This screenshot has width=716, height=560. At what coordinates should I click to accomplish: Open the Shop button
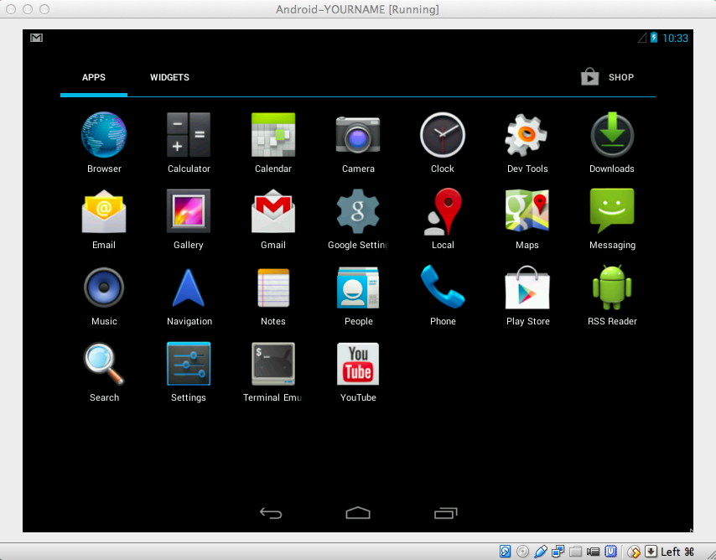click(x=607, y=77)
